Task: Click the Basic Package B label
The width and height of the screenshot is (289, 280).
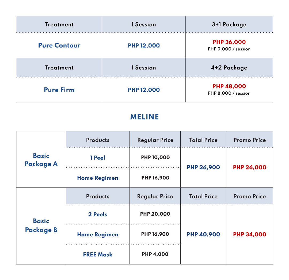Action: 41,225
